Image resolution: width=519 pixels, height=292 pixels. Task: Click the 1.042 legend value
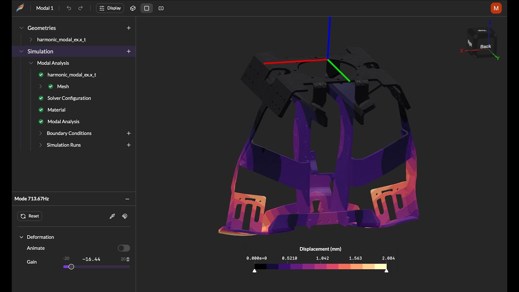(322, 258)
